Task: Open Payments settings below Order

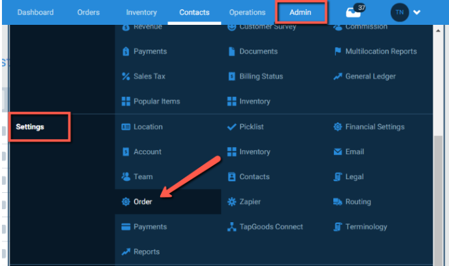Action: pyautogui.click(x=150, y=227)
